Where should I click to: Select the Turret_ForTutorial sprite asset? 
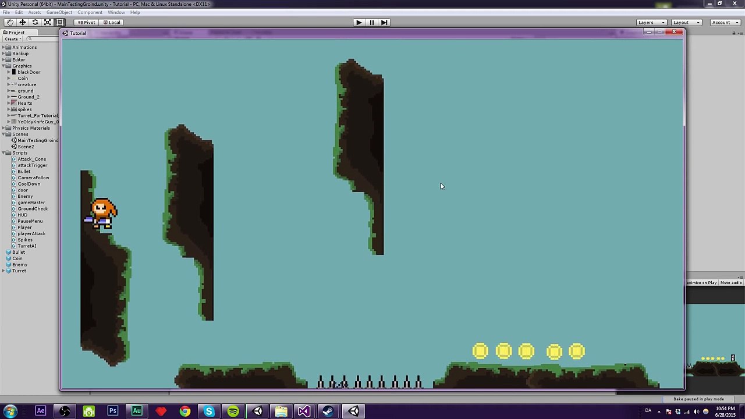[x=35, y=116]
